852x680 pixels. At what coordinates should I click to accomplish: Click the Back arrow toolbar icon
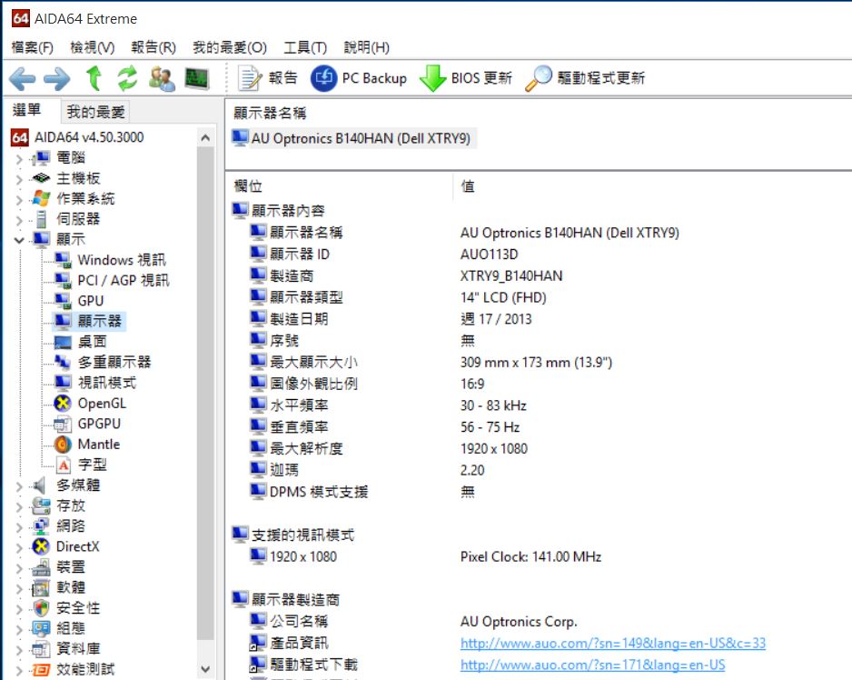tap(23, 79)
